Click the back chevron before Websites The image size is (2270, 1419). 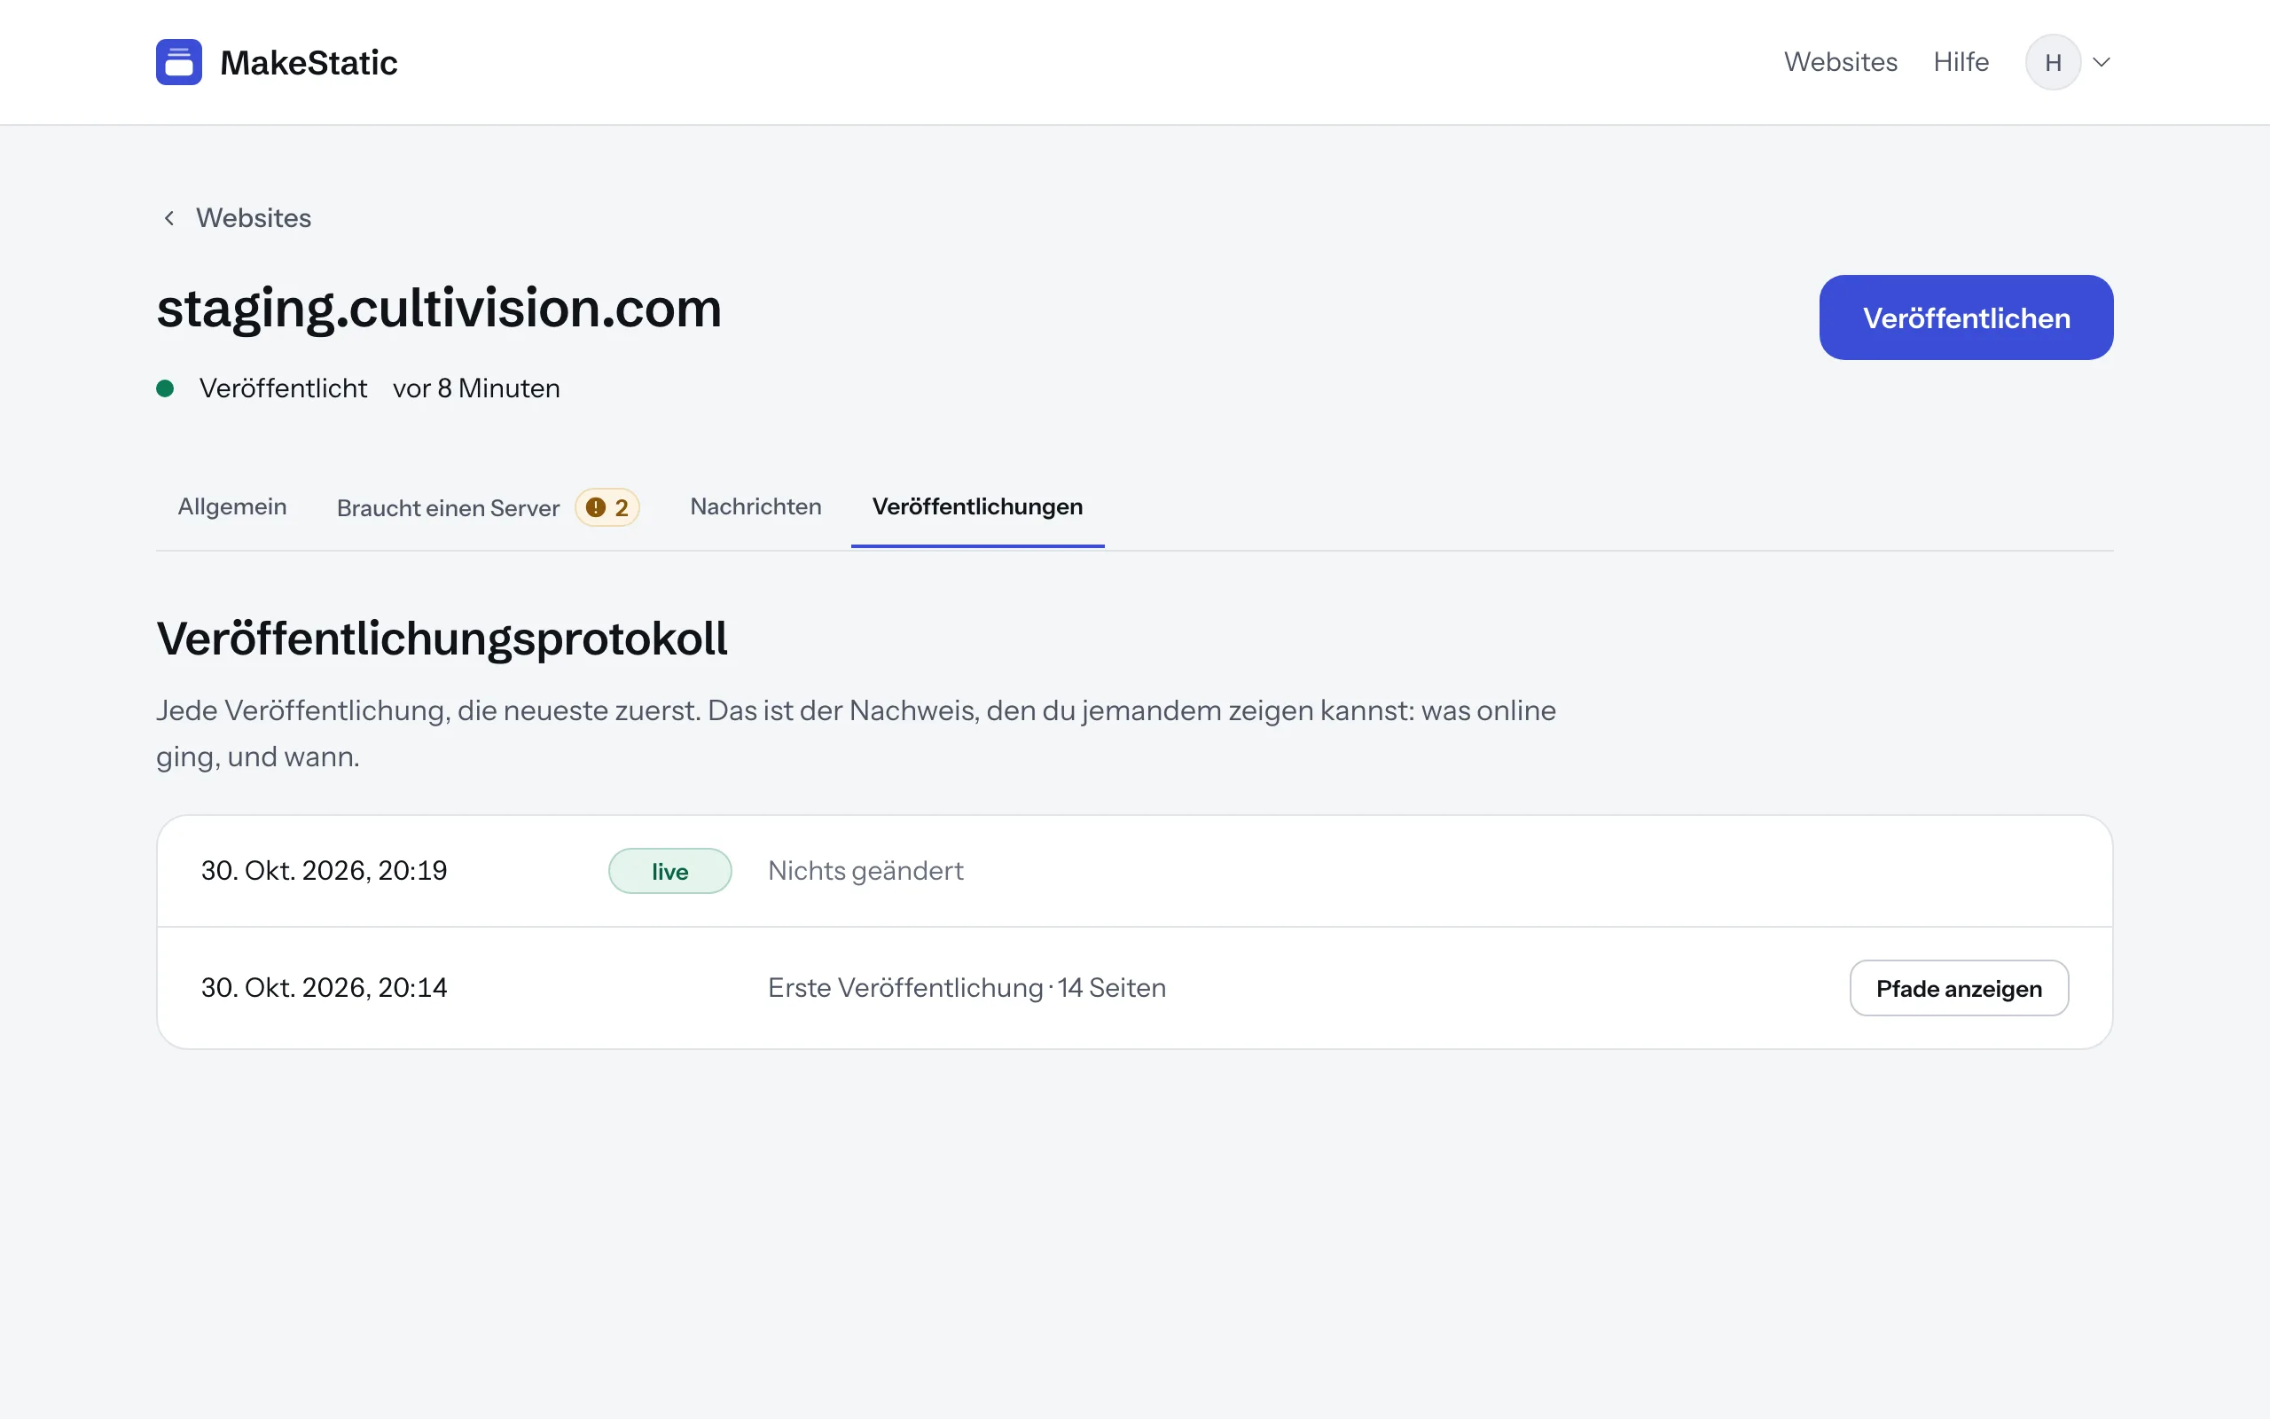(168, 218)
